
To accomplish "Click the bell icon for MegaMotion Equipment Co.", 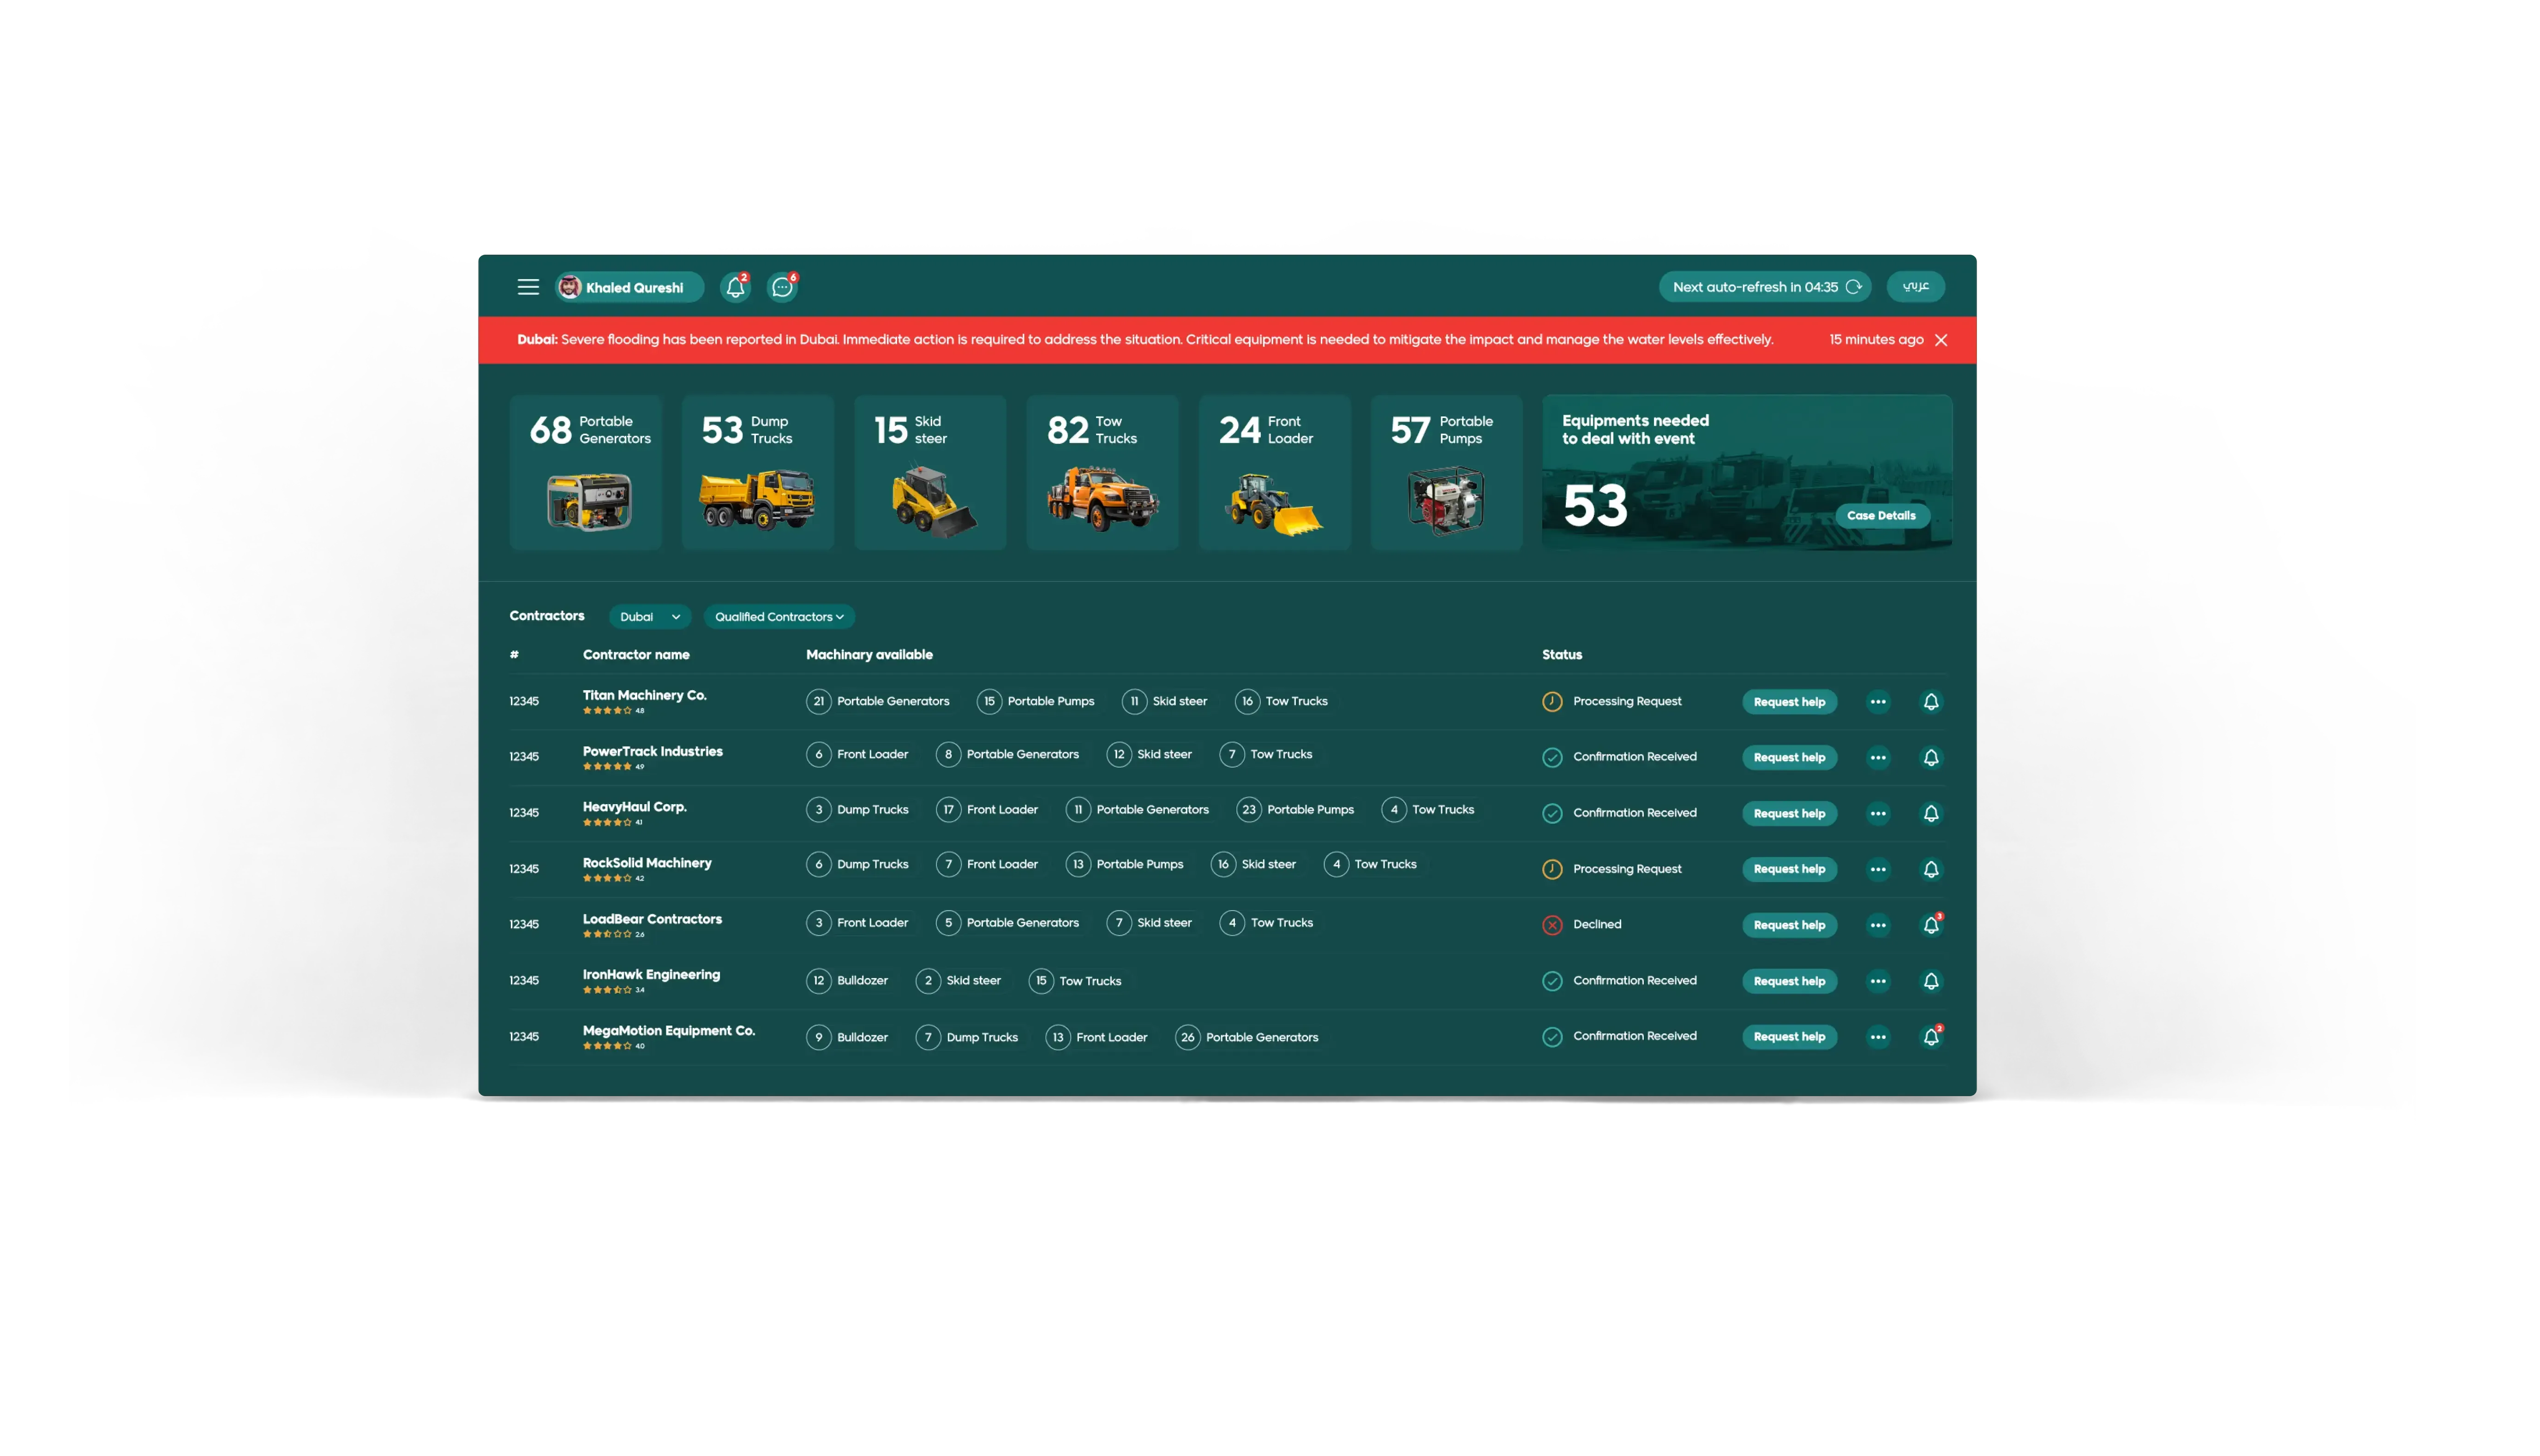I will pyautogui.click(x=1931, y=1037).
